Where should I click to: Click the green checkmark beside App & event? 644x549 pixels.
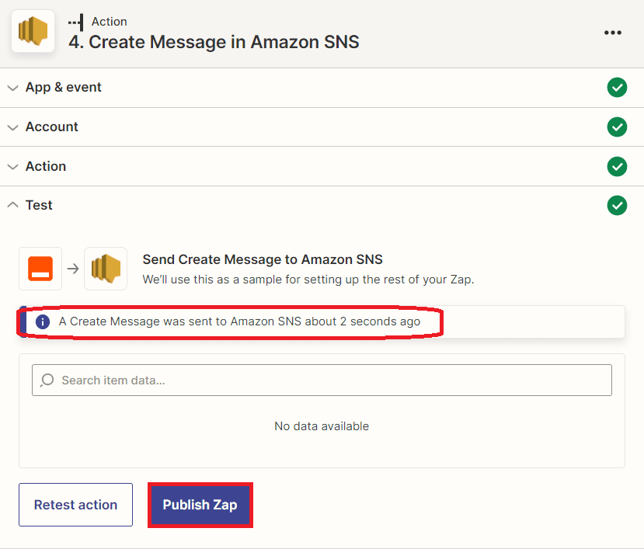click(x=617, y=88)
